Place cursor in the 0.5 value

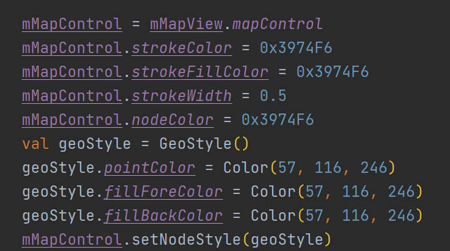(x=273, y=96)
